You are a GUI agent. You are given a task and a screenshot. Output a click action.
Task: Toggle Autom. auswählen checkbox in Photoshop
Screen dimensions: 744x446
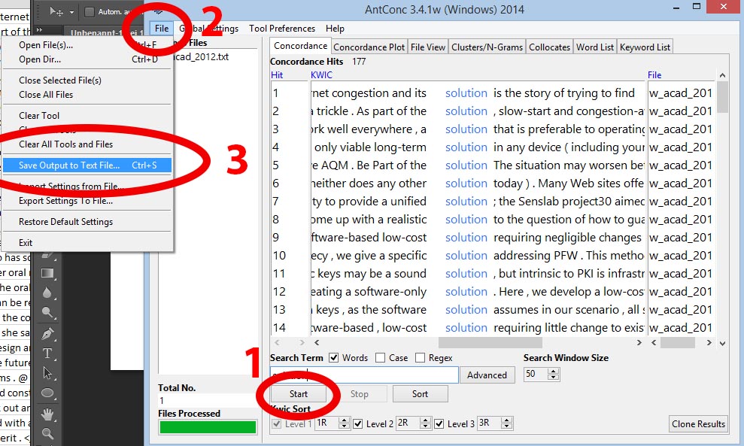point(90,12)
